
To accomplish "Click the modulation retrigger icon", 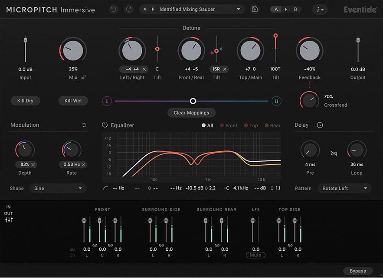I will 84,124.
